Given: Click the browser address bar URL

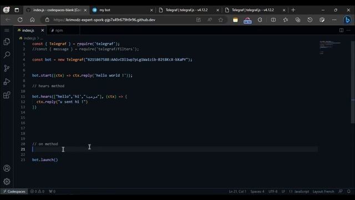Looking at the screenshot, I should pos(104,20).
